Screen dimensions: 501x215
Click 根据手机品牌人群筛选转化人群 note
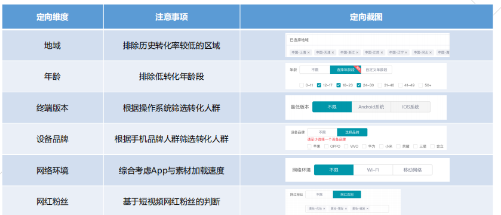(171, 139)
